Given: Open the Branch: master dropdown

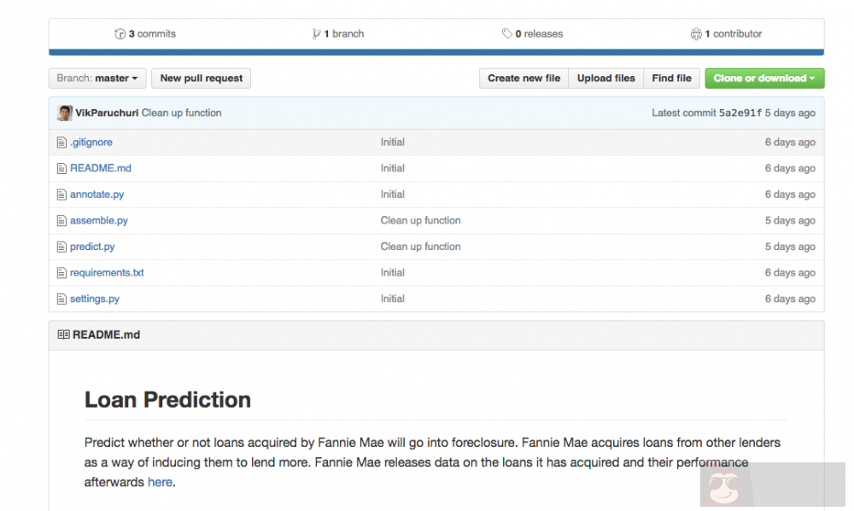Looking at the screenshot, I should [97, 78].
